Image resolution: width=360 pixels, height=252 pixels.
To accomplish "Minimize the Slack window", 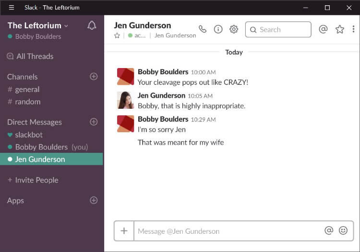I will tap(306, 8).
